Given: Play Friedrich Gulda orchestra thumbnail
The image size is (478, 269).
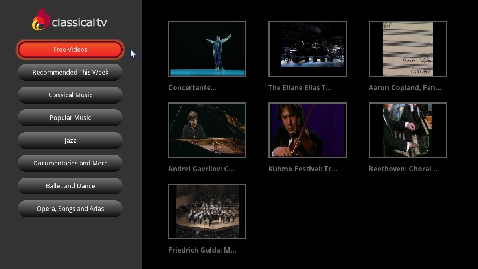Looking at the screenshot, I should pos(207,211).
